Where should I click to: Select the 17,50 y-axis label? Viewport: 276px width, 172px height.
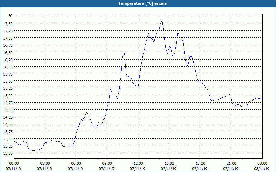(8, 23)
